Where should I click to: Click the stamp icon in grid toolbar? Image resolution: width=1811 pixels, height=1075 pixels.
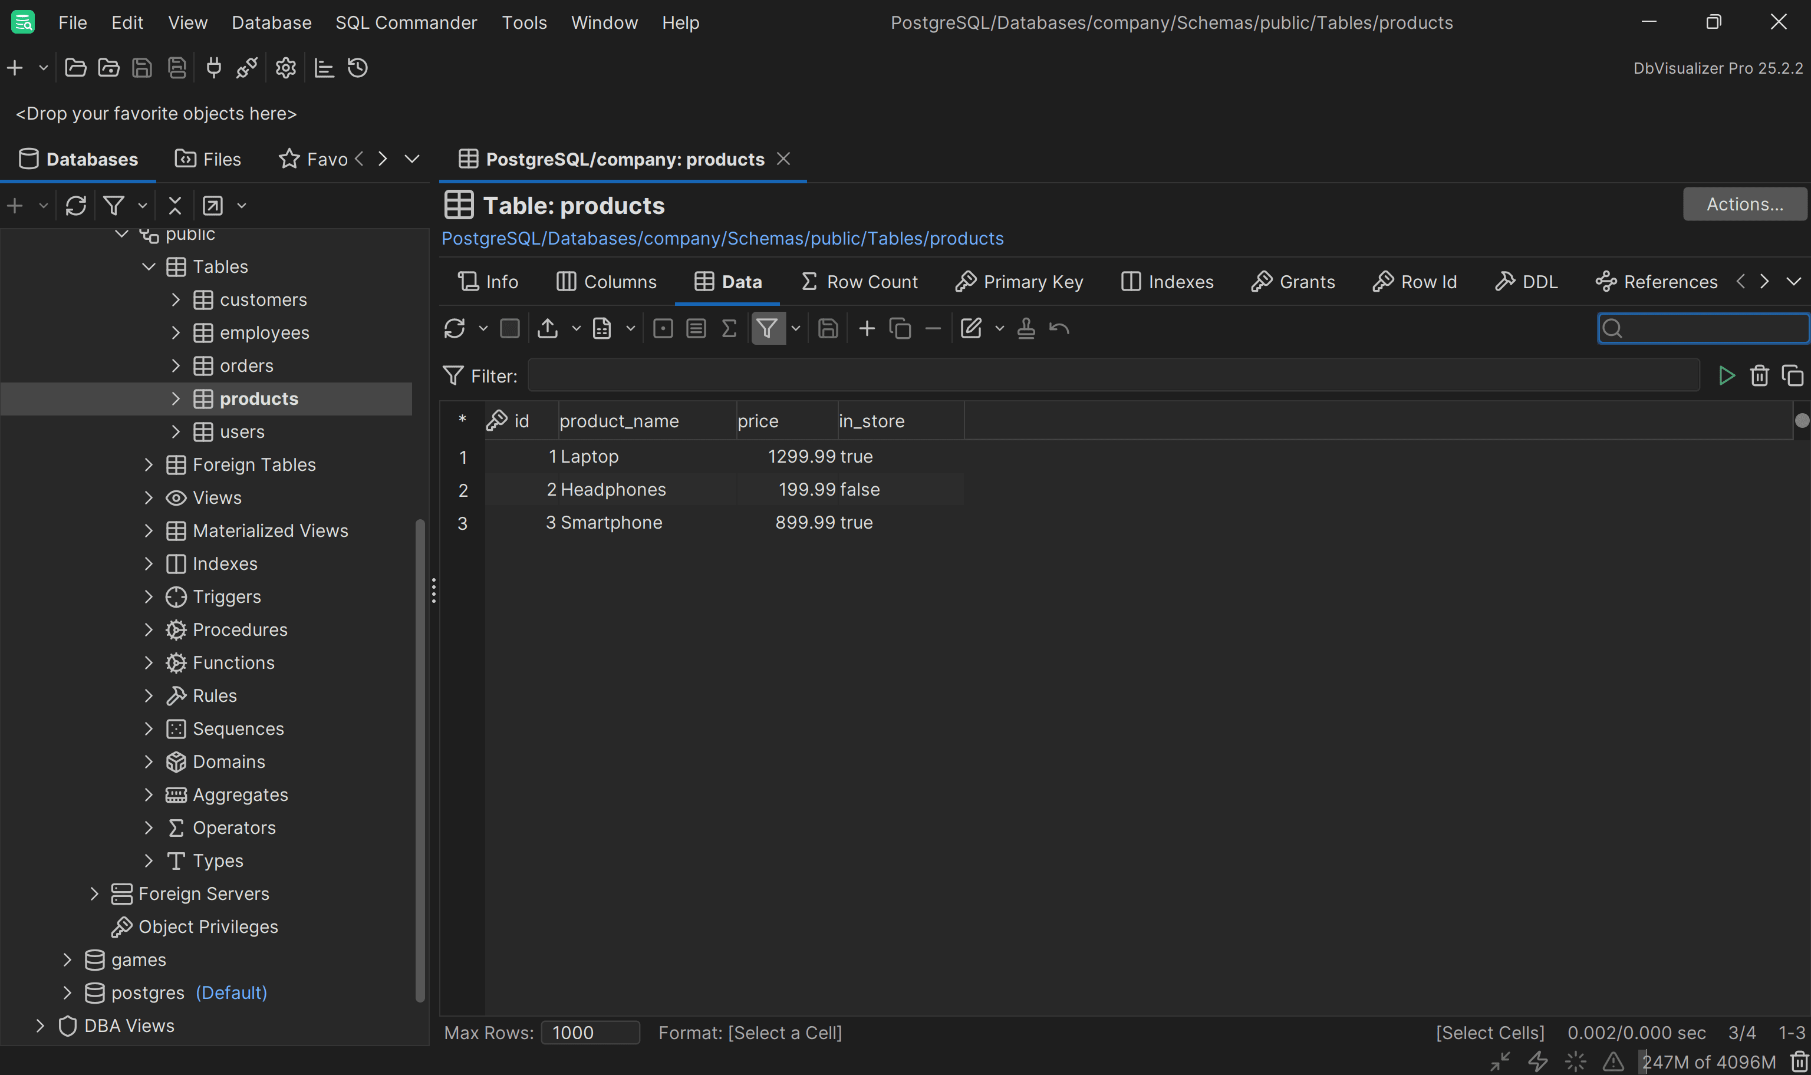pos(1026,329)
